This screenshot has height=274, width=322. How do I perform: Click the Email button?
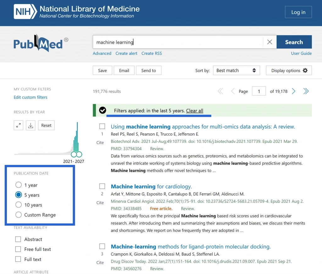tap(124, 70)
